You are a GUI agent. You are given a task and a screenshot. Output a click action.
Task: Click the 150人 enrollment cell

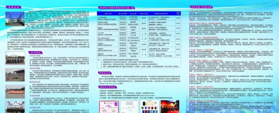(x=178, y=23)
